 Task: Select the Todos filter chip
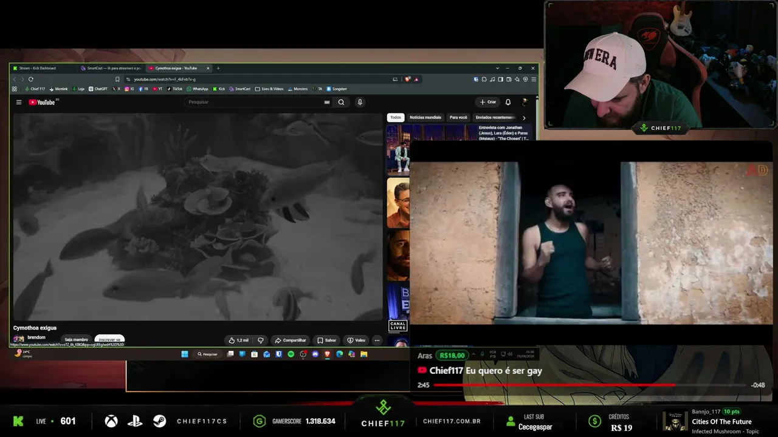(396, 117)
